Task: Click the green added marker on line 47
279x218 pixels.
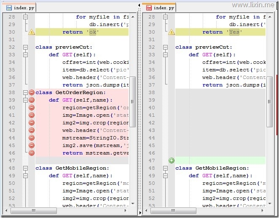Action: pyautogui.click(x=172, y=160)
